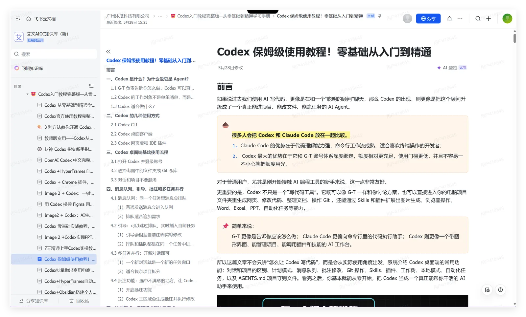Focus the 搜索 search field
Image resolution: width=526 pixels, height=317 pixels.
[x=54, y=54]
